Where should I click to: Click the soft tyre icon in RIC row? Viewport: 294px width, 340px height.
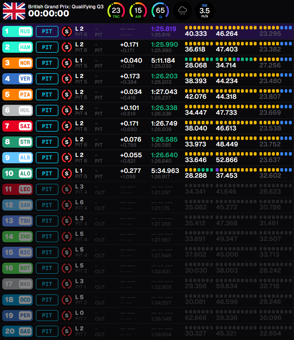click(x=66, y=252)
